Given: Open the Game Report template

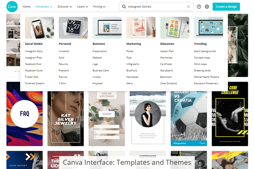Looking at the screenshot, I should pos(24,160).
